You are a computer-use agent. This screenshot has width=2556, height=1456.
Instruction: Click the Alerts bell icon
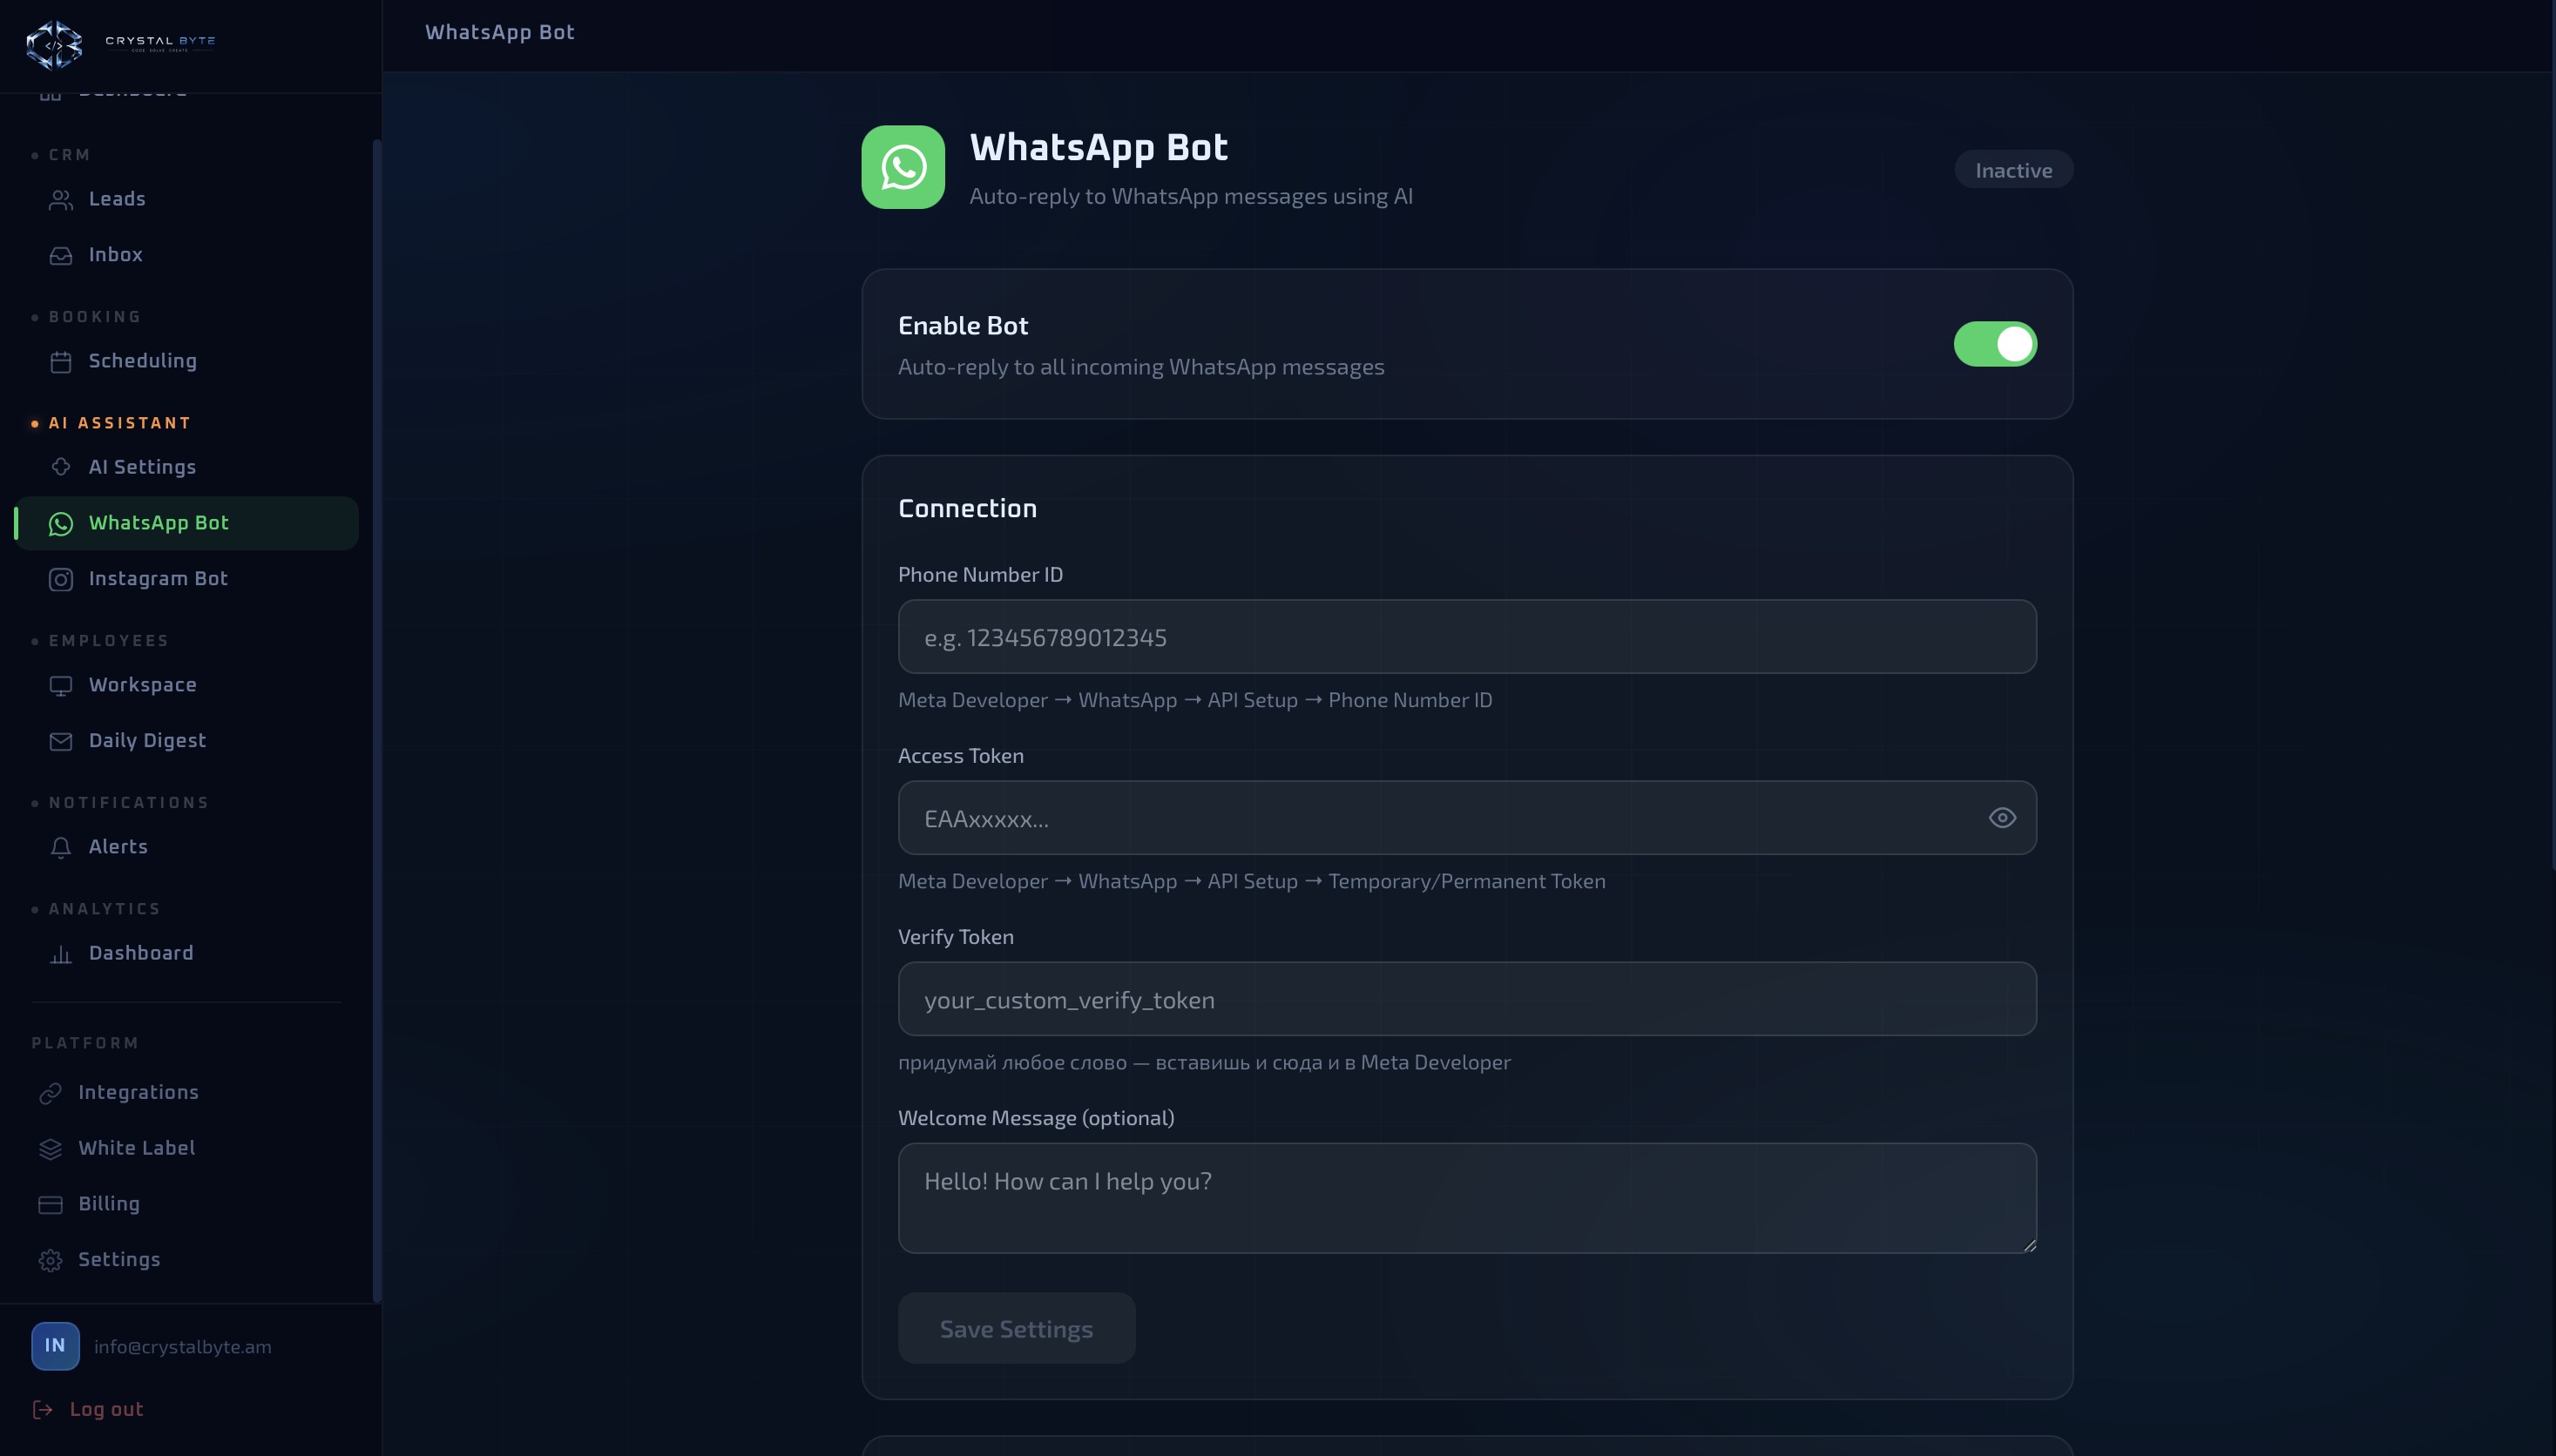click(x=61, y=847)
